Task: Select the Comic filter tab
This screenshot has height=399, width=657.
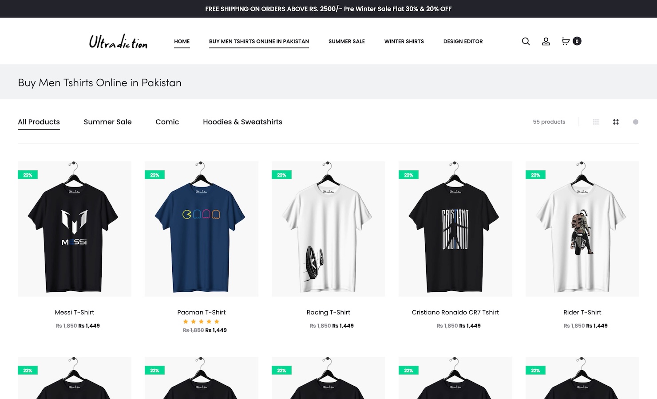Action: point(167,122)
